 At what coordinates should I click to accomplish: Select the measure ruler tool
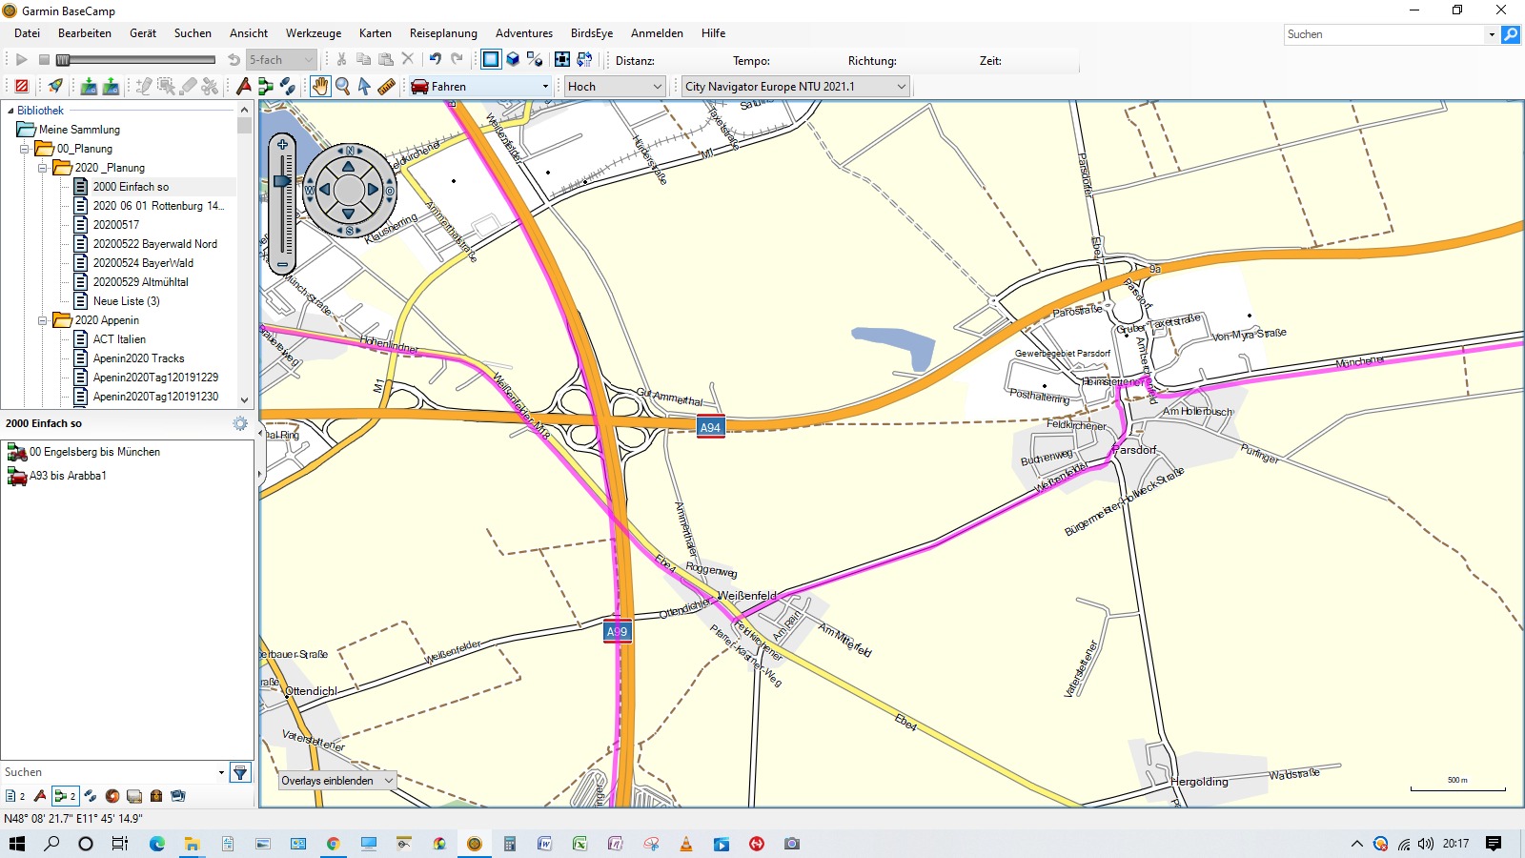tap(386, 87)
